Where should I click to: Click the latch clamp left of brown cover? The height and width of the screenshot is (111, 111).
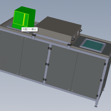[34, 35]
